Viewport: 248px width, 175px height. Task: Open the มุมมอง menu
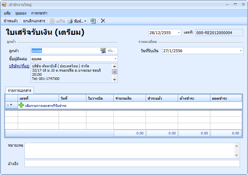pos(21,13)
